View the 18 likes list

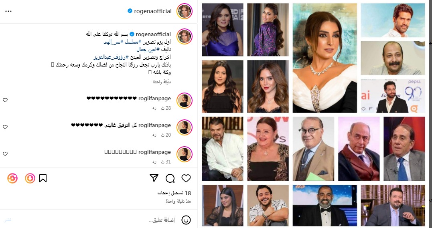[x=174, y=193]
